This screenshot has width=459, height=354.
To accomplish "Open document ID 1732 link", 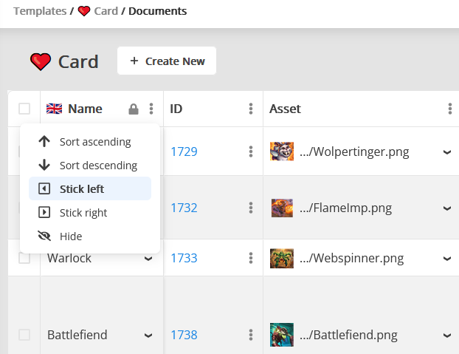I will pos(184,208).
